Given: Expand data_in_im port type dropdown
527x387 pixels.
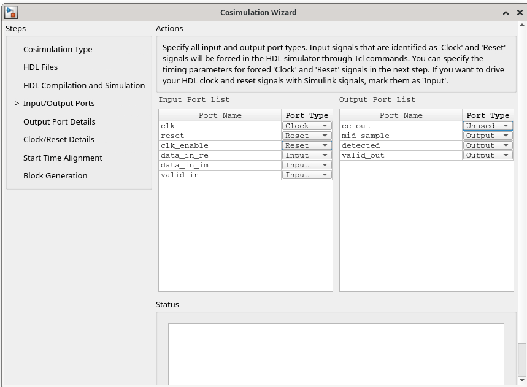Looking at the screenshot, I should pos(306,165).
